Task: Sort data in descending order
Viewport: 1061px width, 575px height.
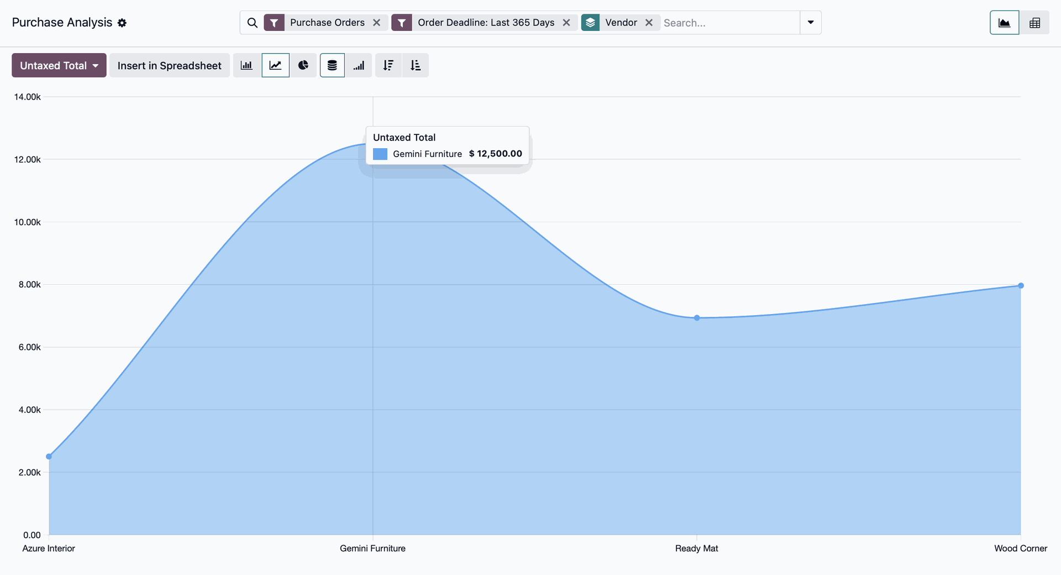Action: pos(388,65)
